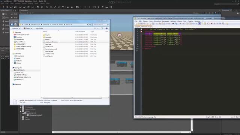Open the view options dropdown arrow in Explorer
This screenshot has width=240, height=135.
click(x=98, y=28)
